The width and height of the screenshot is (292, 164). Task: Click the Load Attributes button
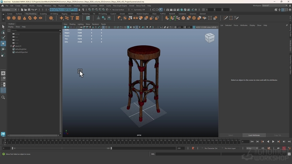254,135
